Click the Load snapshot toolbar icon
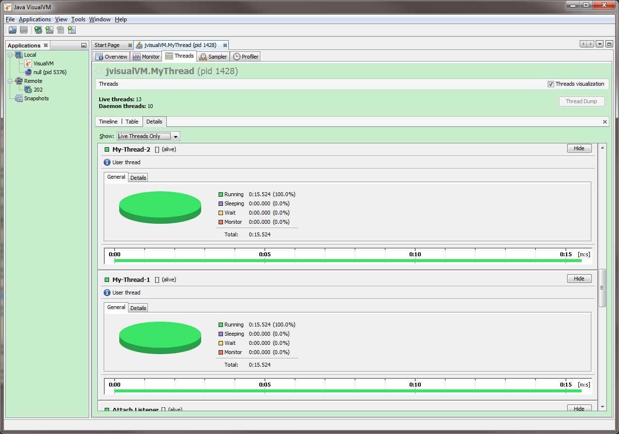The width and height of the screenshot is (619, 434). (13, 30)
